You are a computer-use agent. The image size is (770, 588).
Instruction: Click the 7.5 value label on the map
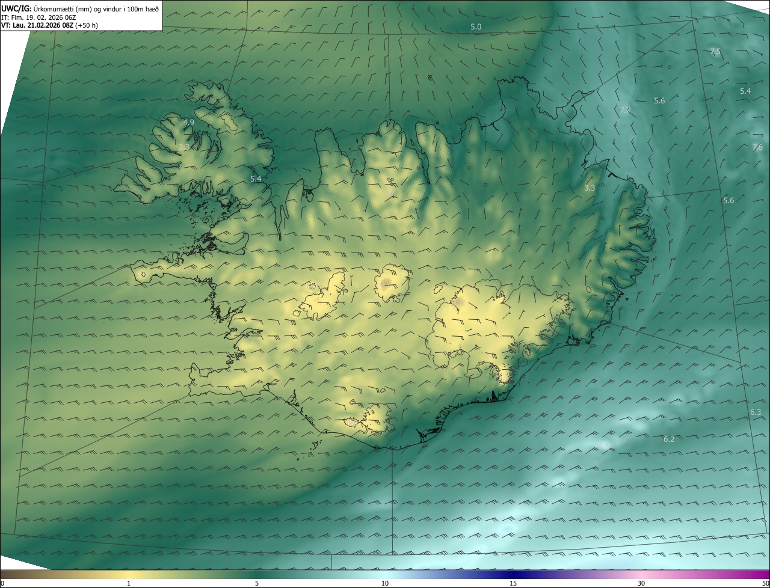click(715, 52)
